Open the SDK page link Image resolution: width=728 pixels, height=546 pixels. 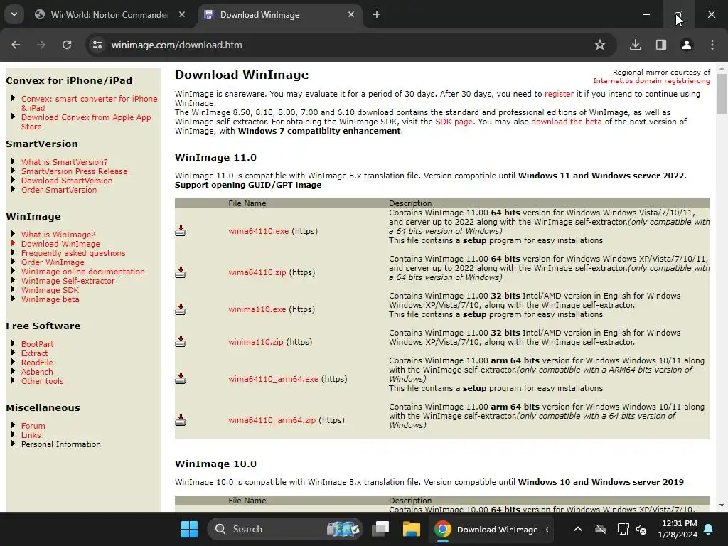click(x=454, y=122)
